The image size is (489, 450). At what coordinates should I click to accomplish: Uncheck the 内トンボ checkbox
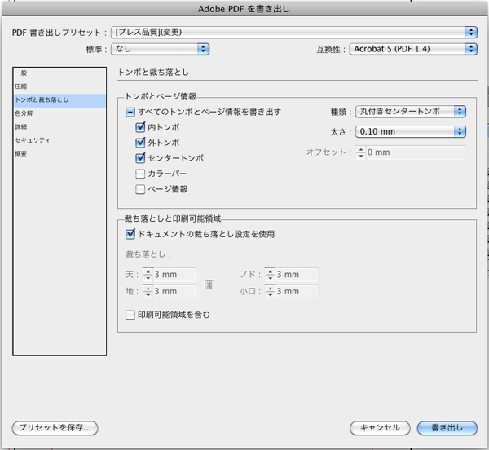point(141,127)
